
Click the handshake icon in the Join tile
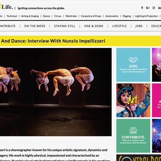[133, 60]
